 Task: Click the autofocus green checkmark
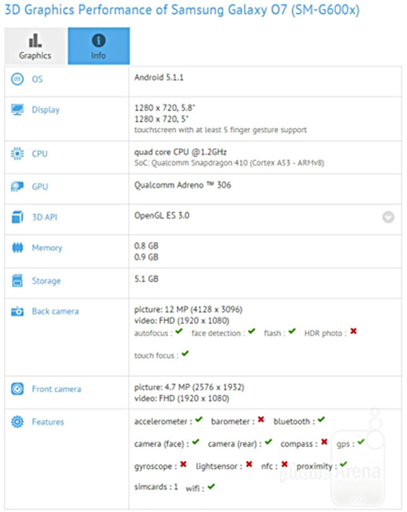(x=179, y=332)
